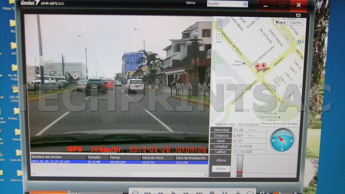Play the video
This screenshot has height=194, width=345.
(x=173, y=193)
